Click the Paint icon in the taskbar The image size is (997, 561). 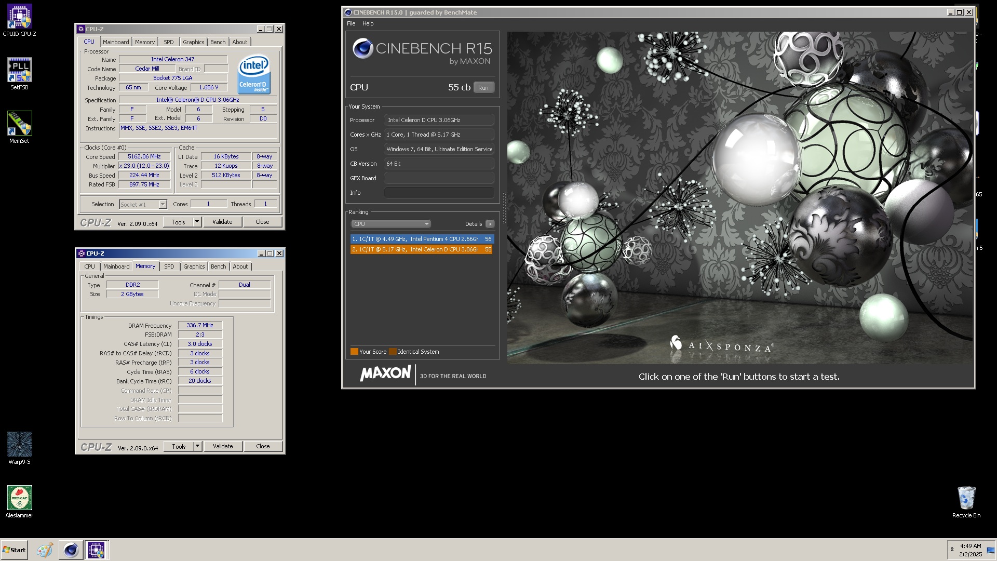tap(45, 550)
